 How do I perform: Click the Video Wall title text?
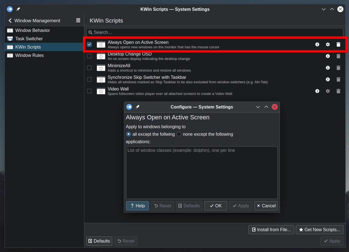click(x=118, y=89)
